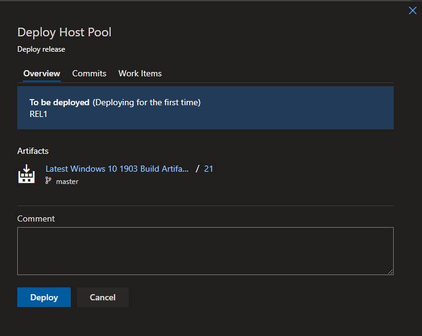Click the build artifact download icon

point(26,174)
